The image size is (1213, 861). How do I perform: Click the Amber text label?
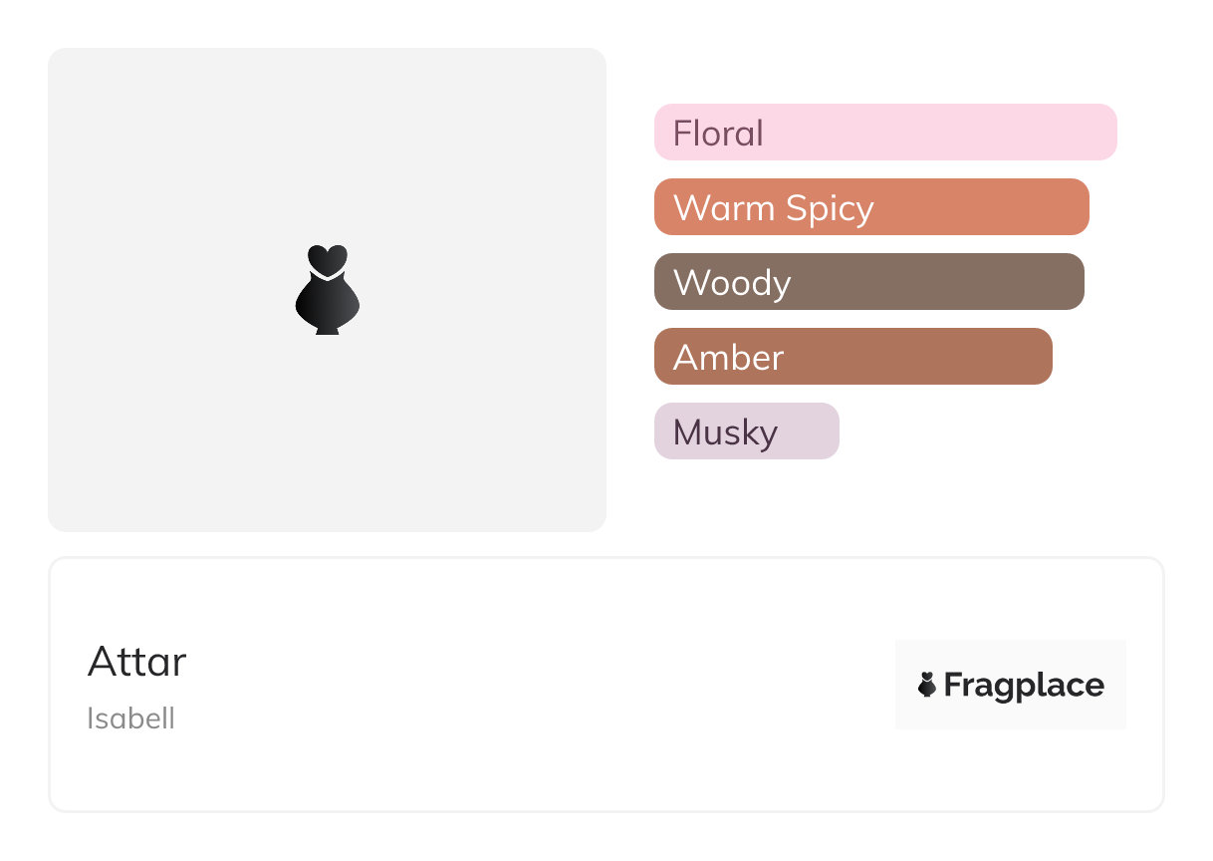pyautogui.click(x=729, y=358)
